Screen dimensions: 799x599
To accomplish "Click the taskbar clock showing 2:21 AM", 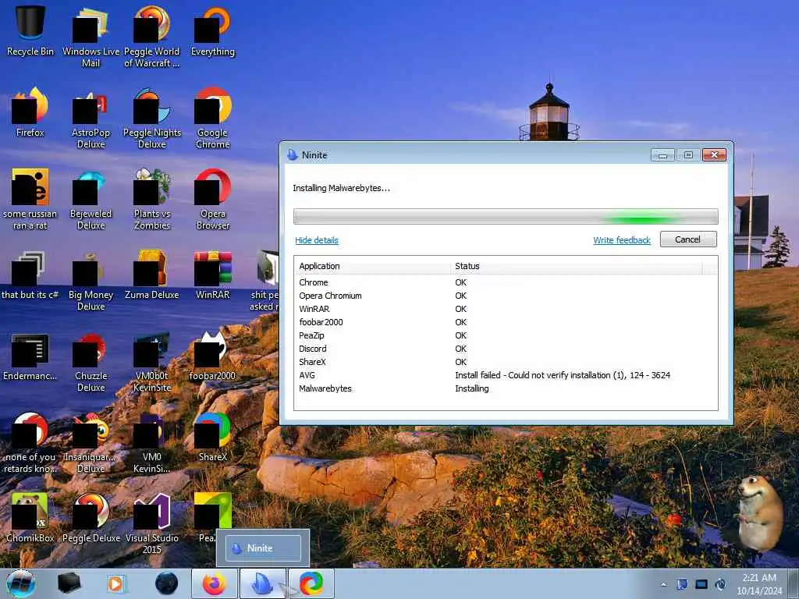I will point(759,584).
